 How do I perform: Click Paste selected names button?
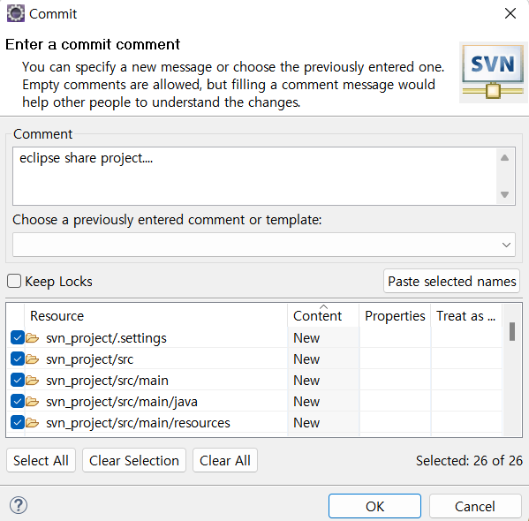451,281
